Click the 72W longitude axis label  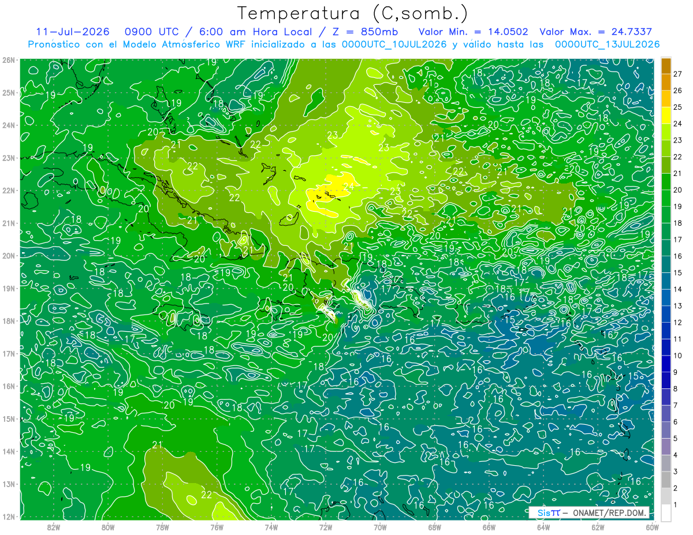point(326,527)
